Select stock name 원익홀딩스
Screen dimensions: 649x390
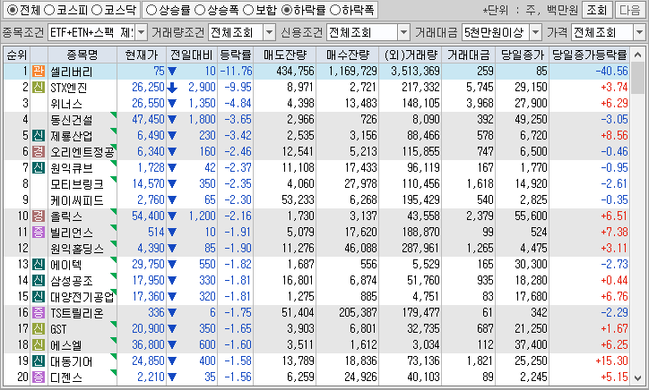pyautogui.click(x=76, y=249)
